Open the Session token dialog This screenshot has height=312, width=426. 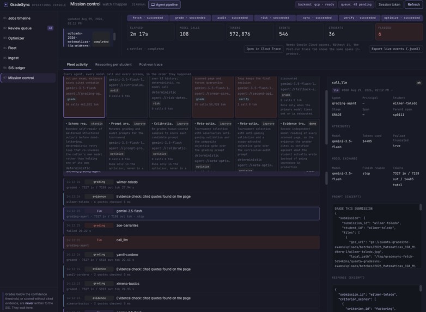[x=389, y=4]
